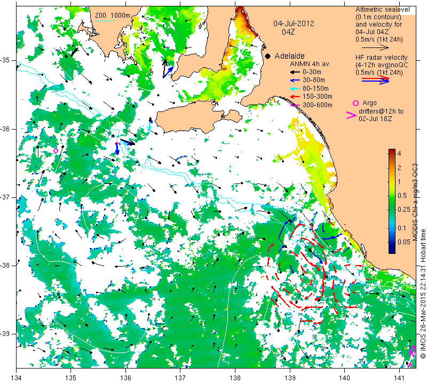427x384 pixels.
Task: Click the 02-Jul 18Z label
Action: coord(375,118)
